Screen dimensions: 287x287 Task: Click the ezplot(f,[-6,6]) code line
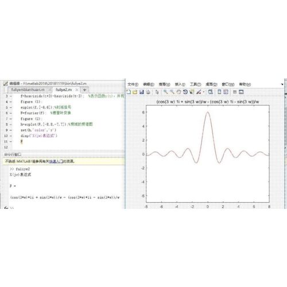click(37, 107)
